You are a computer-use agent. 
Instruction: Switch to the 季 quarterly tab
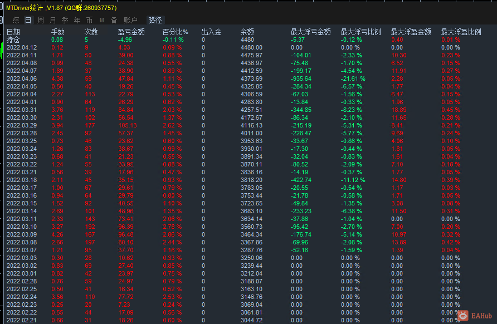point(65,20)
